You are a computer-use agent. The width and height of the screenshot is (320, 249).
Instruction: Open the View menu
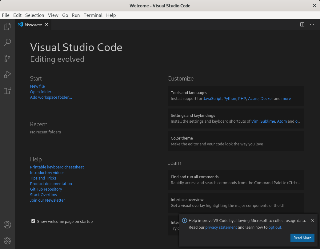click(53, 15)
